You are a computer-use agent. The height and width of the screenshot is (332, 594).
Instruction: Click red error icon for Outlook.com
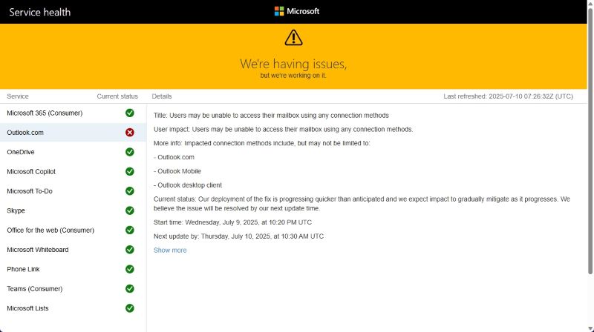(129, 133)
